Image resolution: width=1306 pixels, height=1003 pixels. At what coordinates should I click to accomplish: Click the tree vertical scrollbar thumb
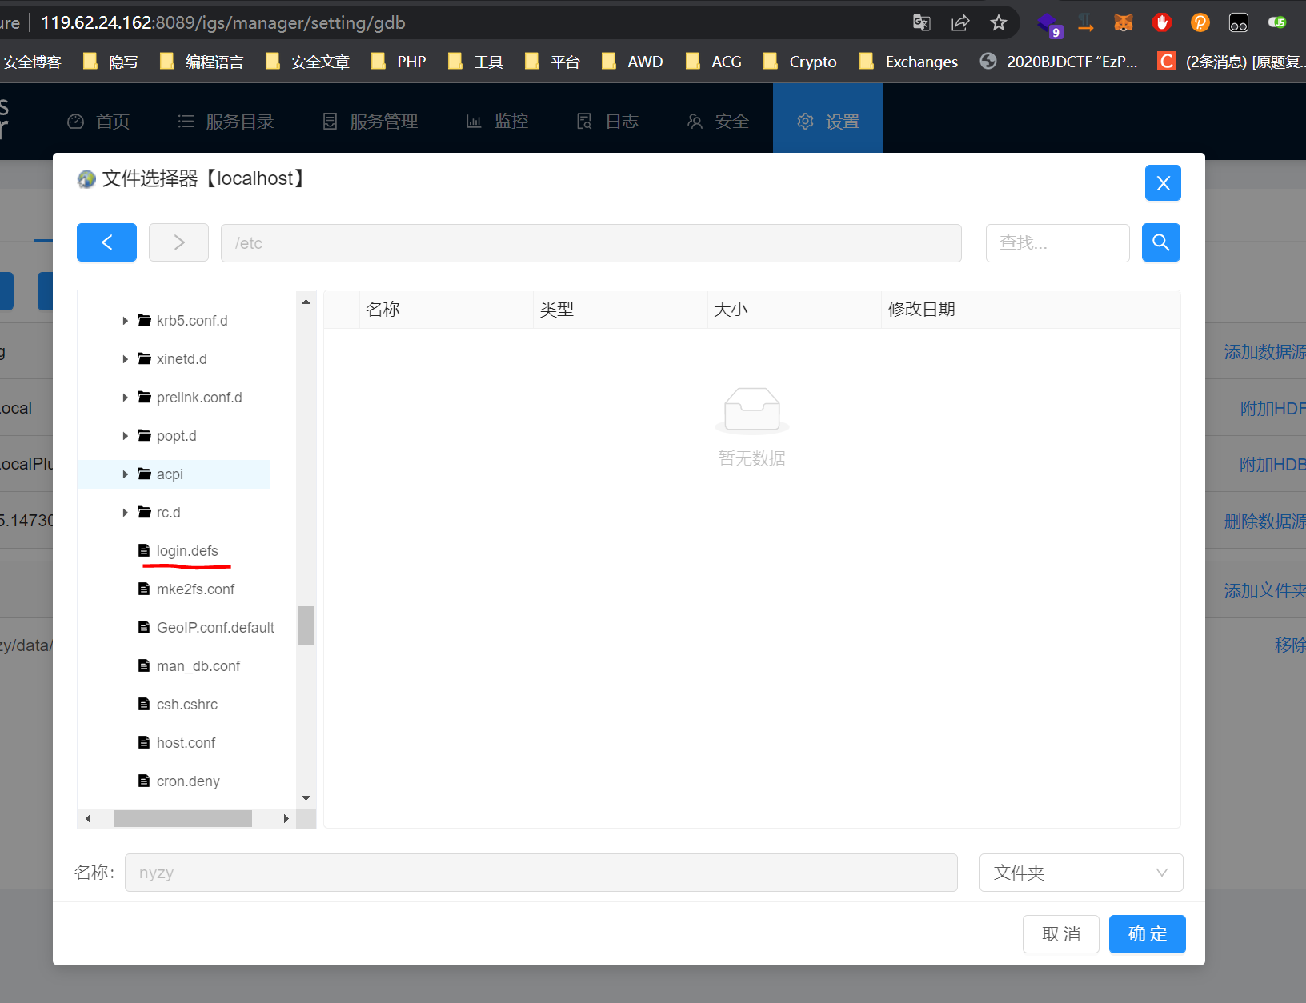[306, 625]
